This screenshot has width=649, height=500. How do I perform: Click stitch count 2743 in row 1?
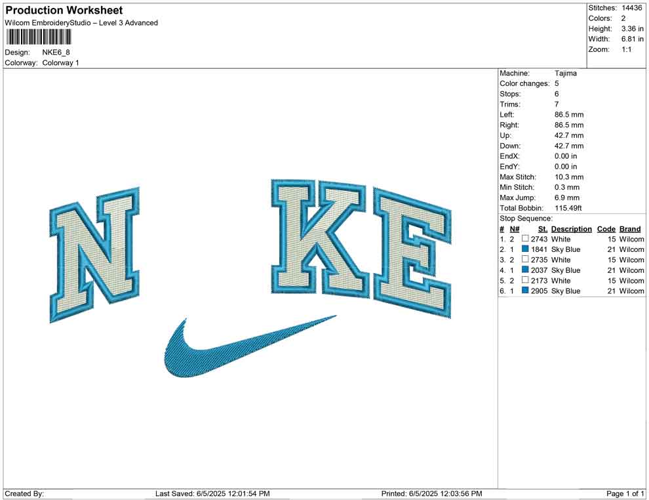539,239
